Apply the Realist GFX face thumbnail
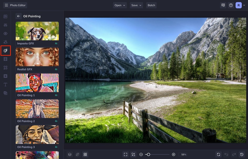 [x=37, y=57]
